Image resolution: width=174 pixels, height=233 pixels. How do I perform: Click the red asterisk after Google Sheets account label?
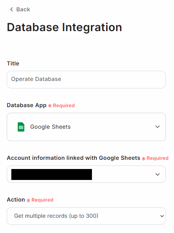pyautogui.click(x=143, y=158)
